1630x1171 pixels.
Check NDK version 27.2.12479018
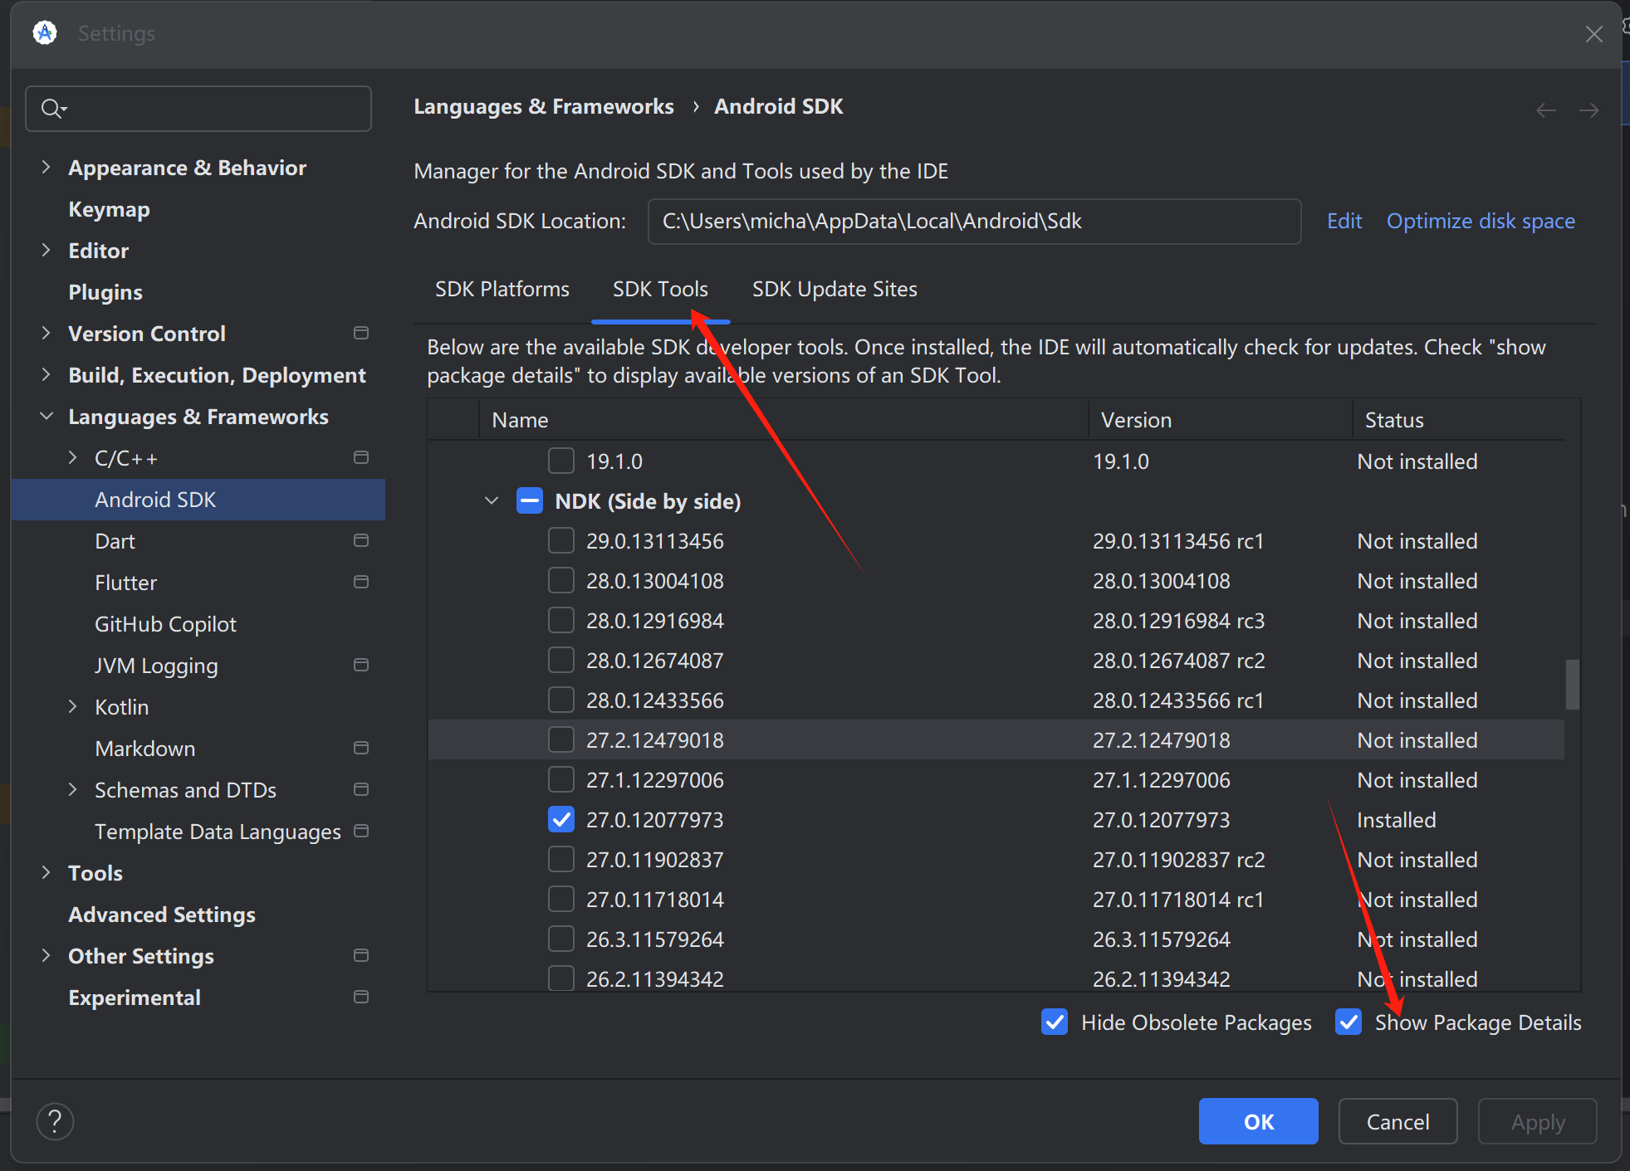click(561, 739)
